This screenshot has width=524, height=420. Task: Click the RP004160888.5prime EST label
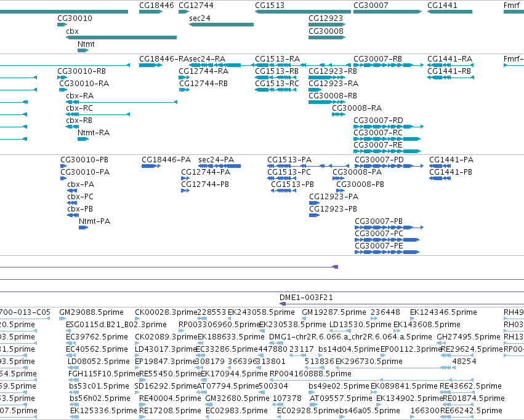(x=310, y=374)
